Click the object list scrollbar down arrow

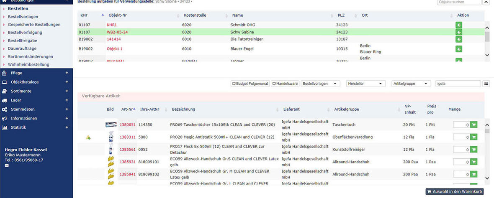pyautogui.click(x=487, y=55)
